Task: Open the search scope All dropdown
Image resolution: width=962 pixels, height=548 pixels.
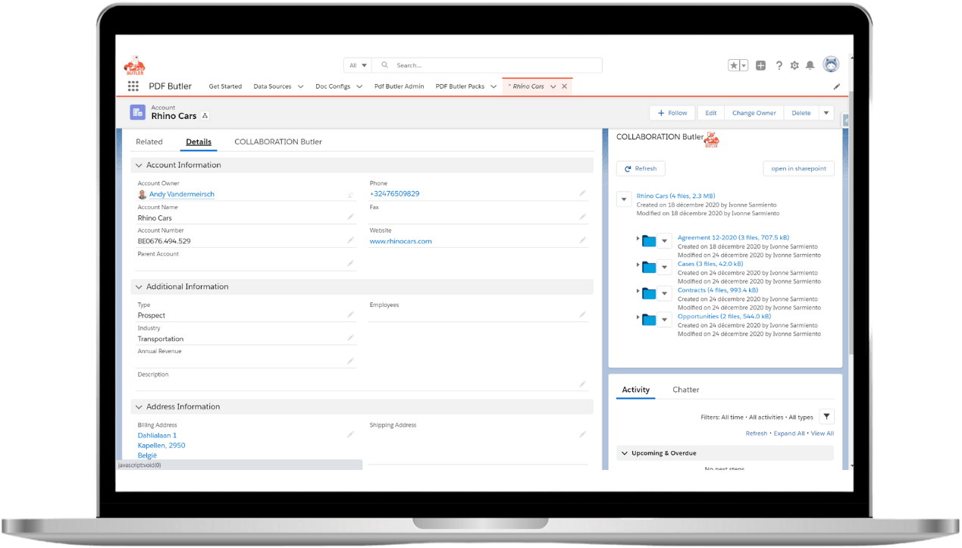Action: [358, 65]
